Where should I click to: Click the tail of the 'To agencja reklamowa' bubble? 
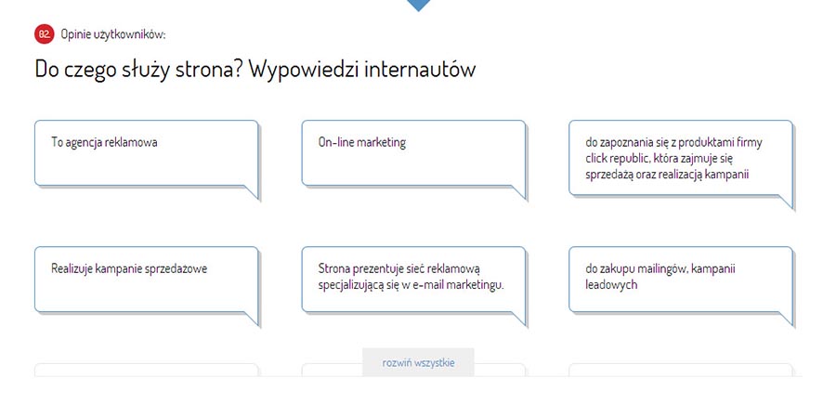(250, 192)
